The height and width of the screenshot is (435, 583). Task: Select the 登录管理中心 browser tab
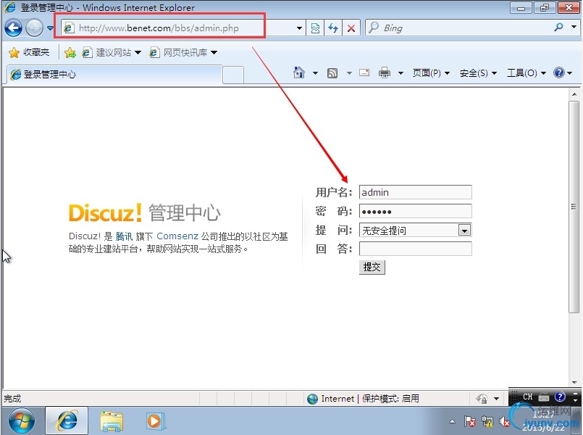(114, 75)
